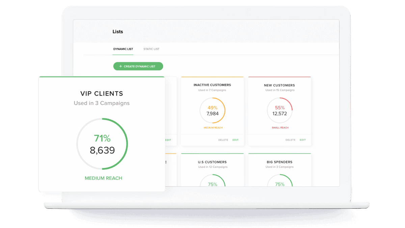This screenshot has width=405, height=228.
Task: Click the 55% ring on New Customers
Action: pyautogui.click(x=279, y=110)
